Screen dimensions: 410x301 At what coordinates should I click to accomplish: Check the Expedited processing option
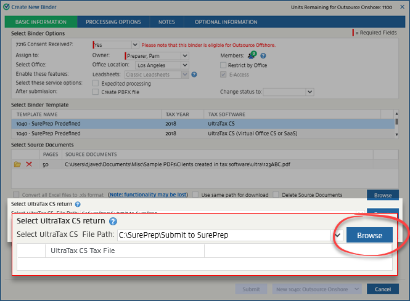[x=96, y=83]
